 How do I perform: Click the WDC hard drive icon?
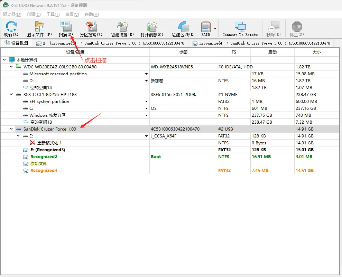pos(19,66)
